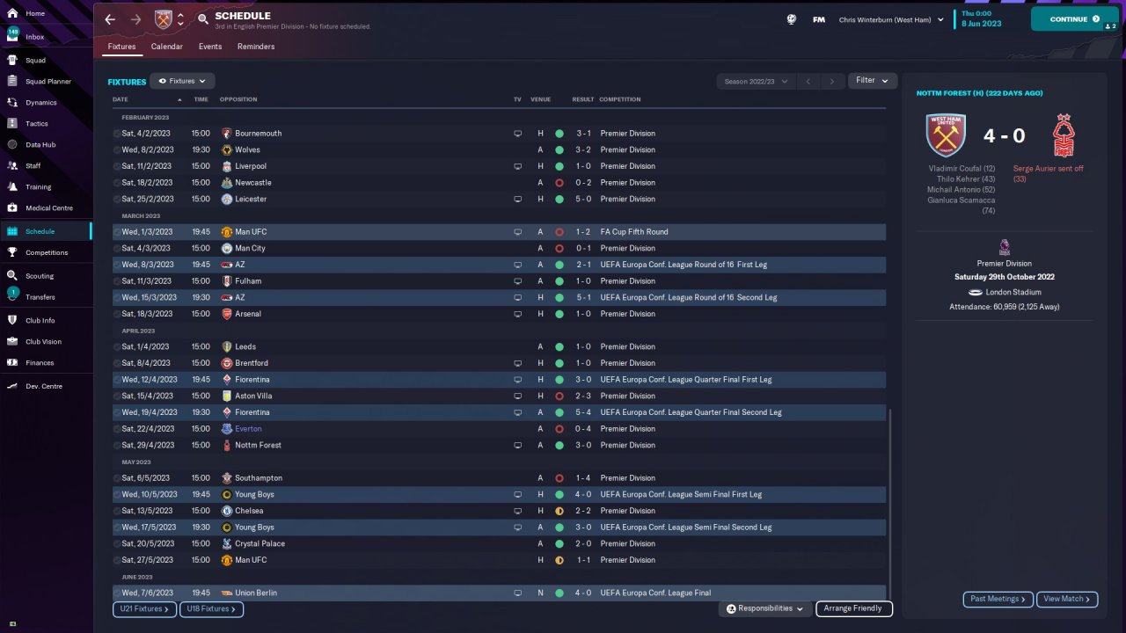This screenshot has width=1126, height=633.
Task: Open Competitions in the sidebar menu
Action: [47, 253]
